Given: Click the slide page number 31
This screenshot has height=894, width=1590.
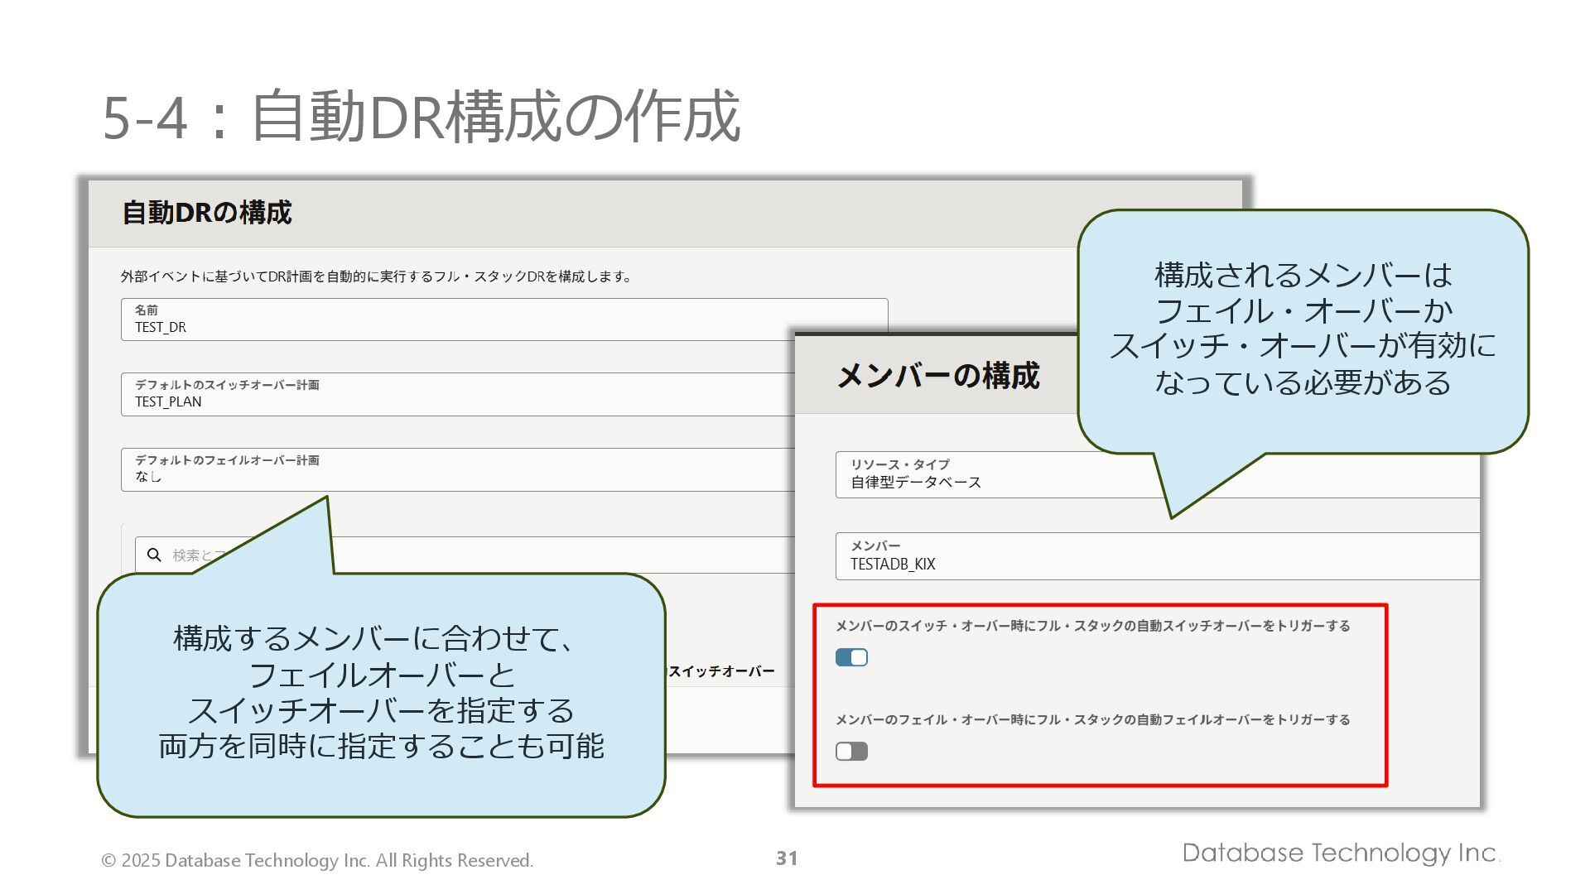Looking at the screenshot, I should (x=787, y=858).
